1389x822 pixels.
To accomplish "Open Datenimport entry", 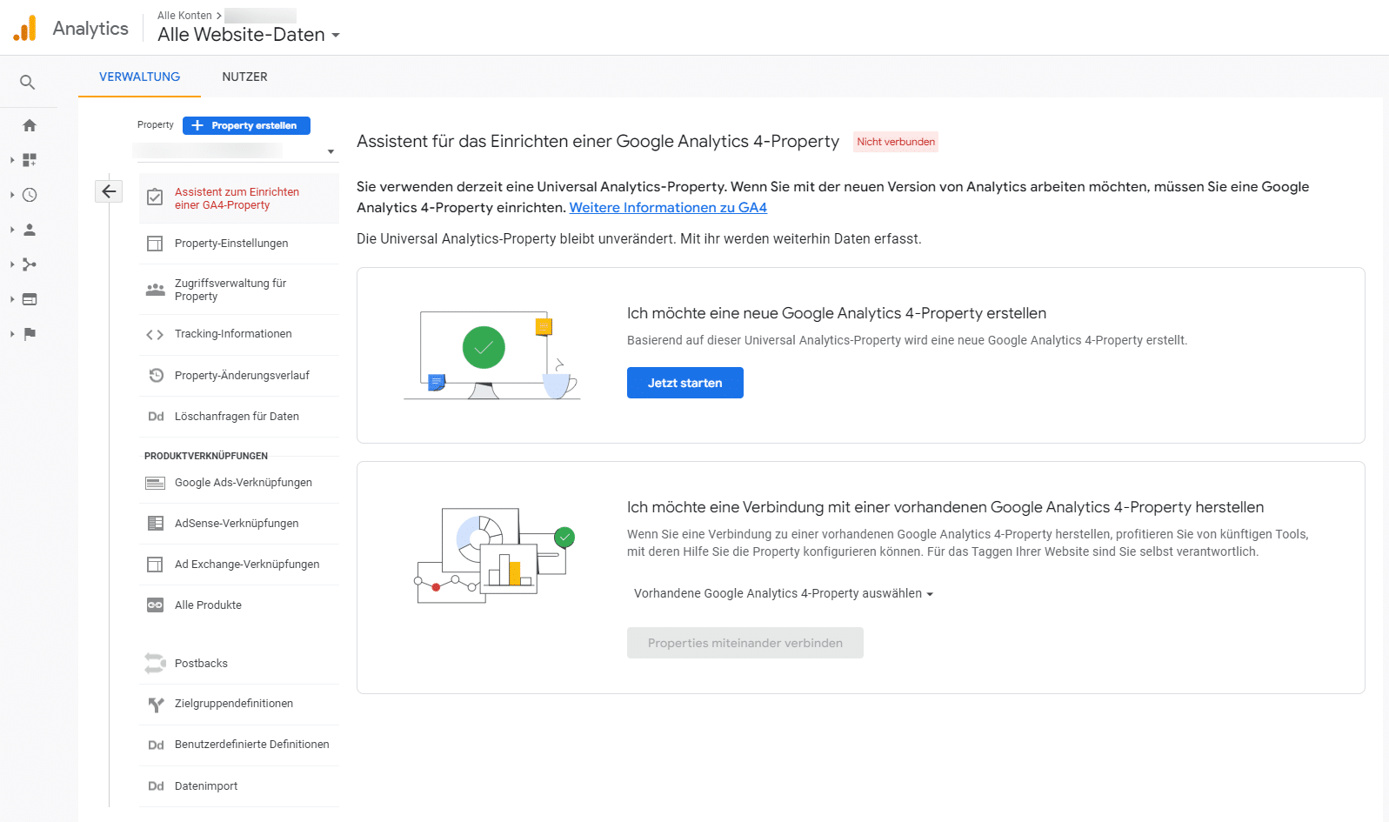I will [x=239, y=786].
